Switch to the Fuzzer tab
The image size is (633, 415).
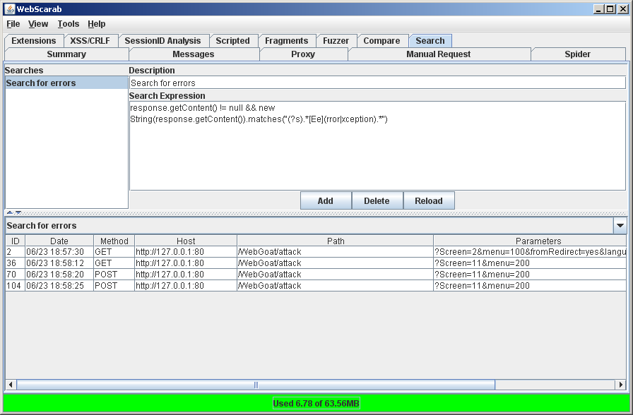click(336, 41)
